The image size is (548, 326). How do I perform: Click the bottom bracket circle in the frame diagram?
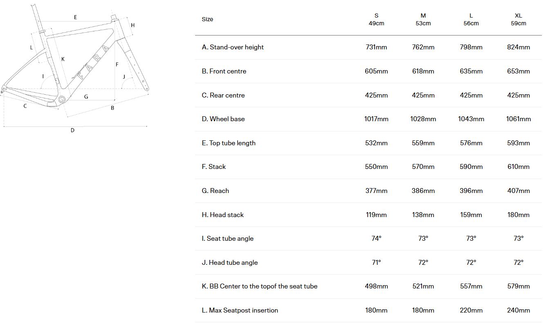(62, 99)
